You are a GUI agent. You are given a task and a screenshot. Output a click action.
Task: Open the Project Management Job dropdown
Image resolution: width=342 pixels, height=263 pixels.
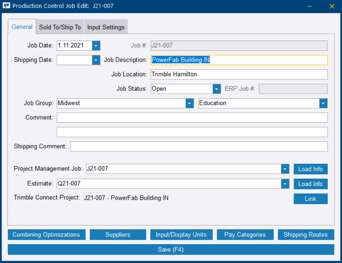285,169
